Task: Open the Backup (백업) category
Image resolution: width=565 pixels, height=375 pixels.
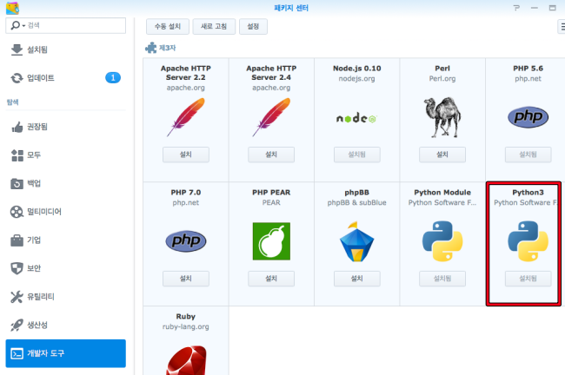Action: 65,183
